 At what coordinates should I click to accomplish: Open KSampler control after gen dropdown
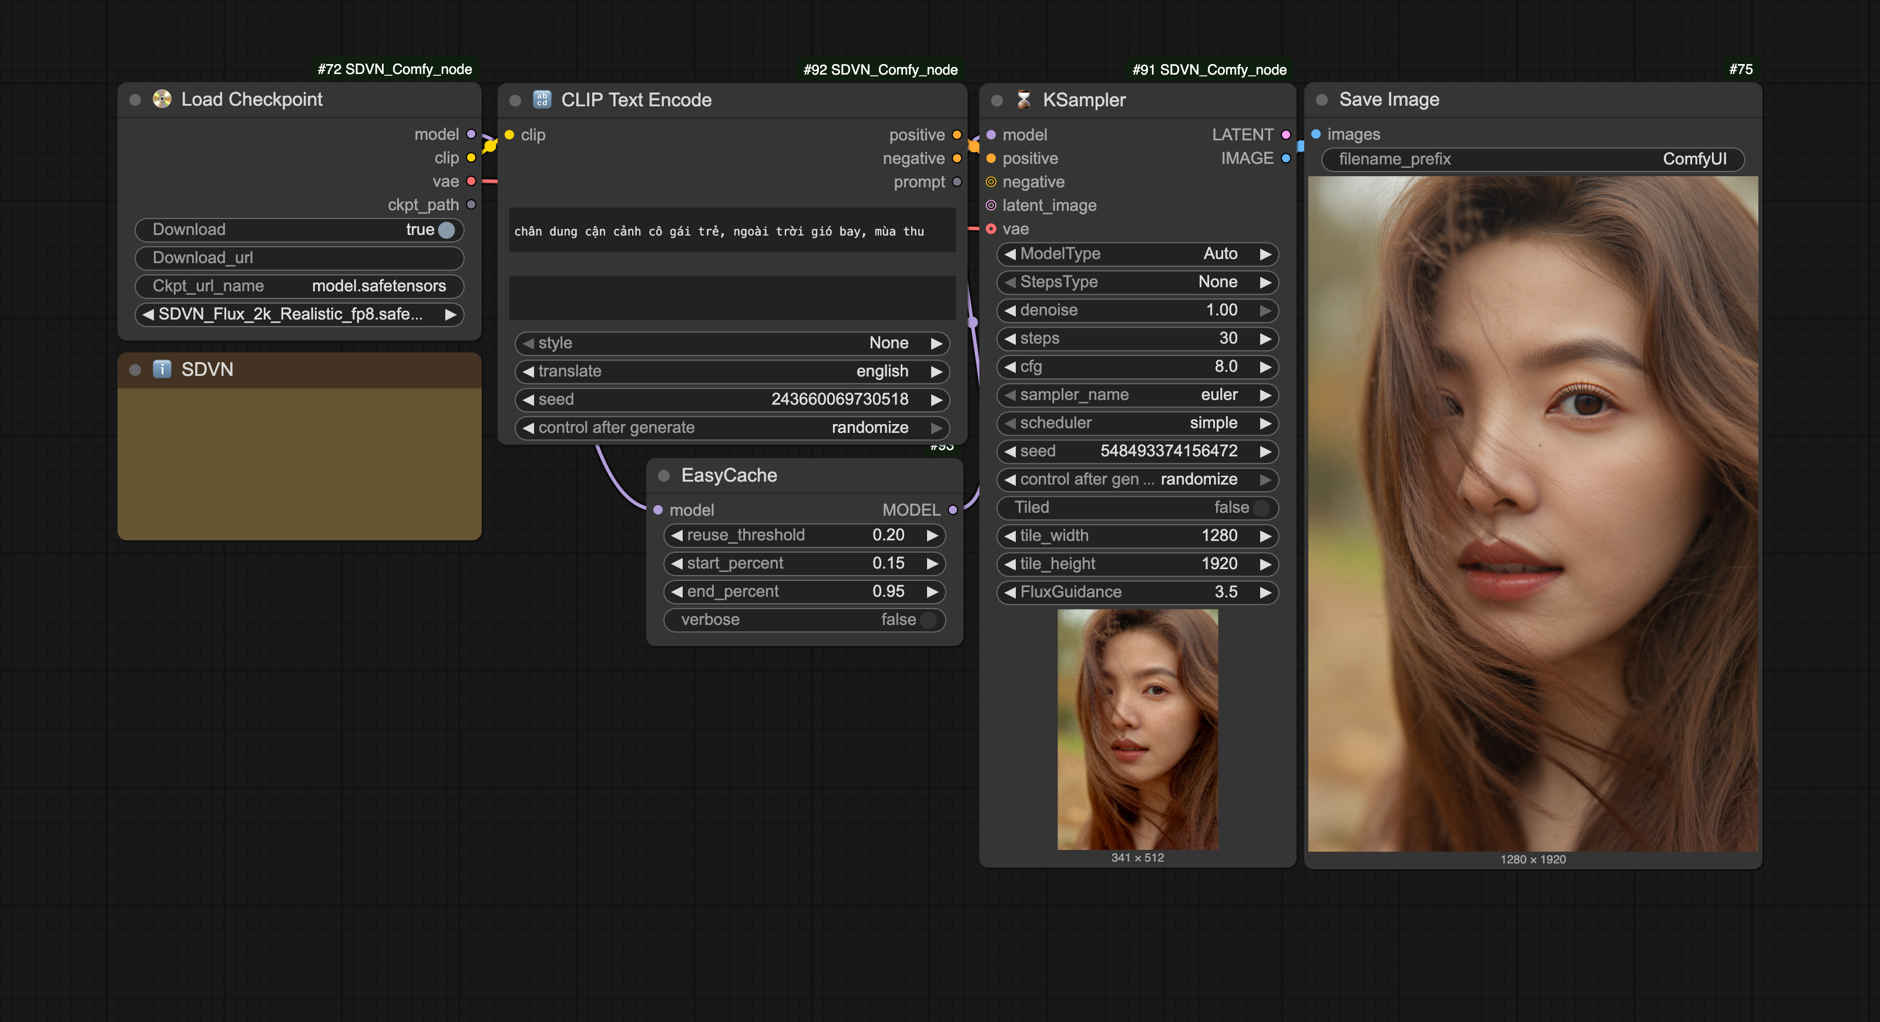pyautogui.click(x=1137, y=479)
